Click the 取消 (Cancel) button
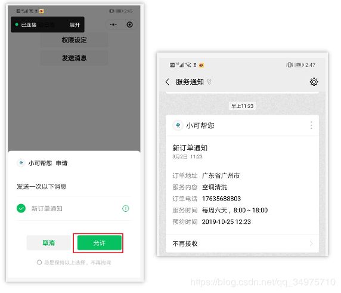The height and width of the screenshot is (293, 341). (49, 243)
